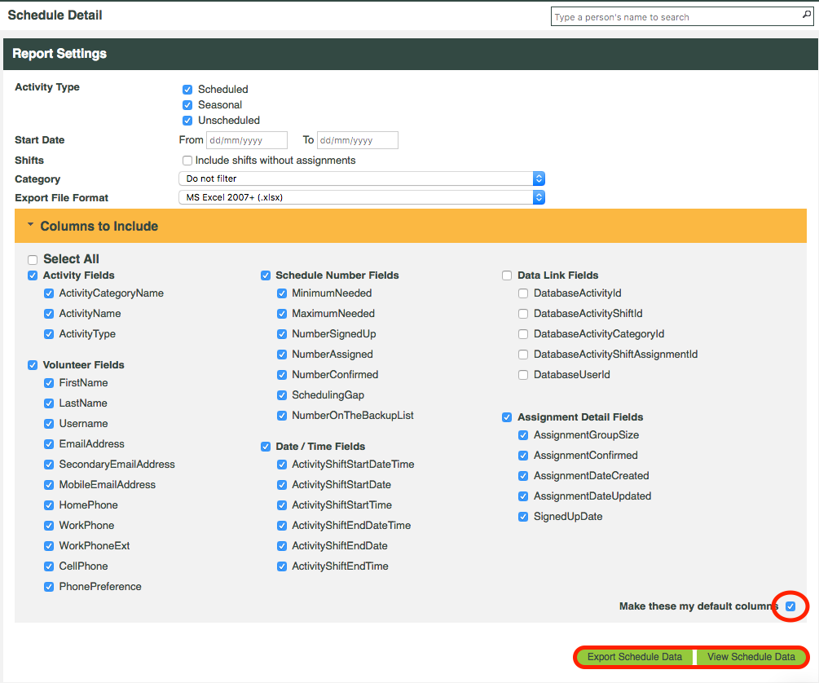819x683 pixels.
Task: Uncheck ActivityCategoryName column
Action: pos(49,293)
